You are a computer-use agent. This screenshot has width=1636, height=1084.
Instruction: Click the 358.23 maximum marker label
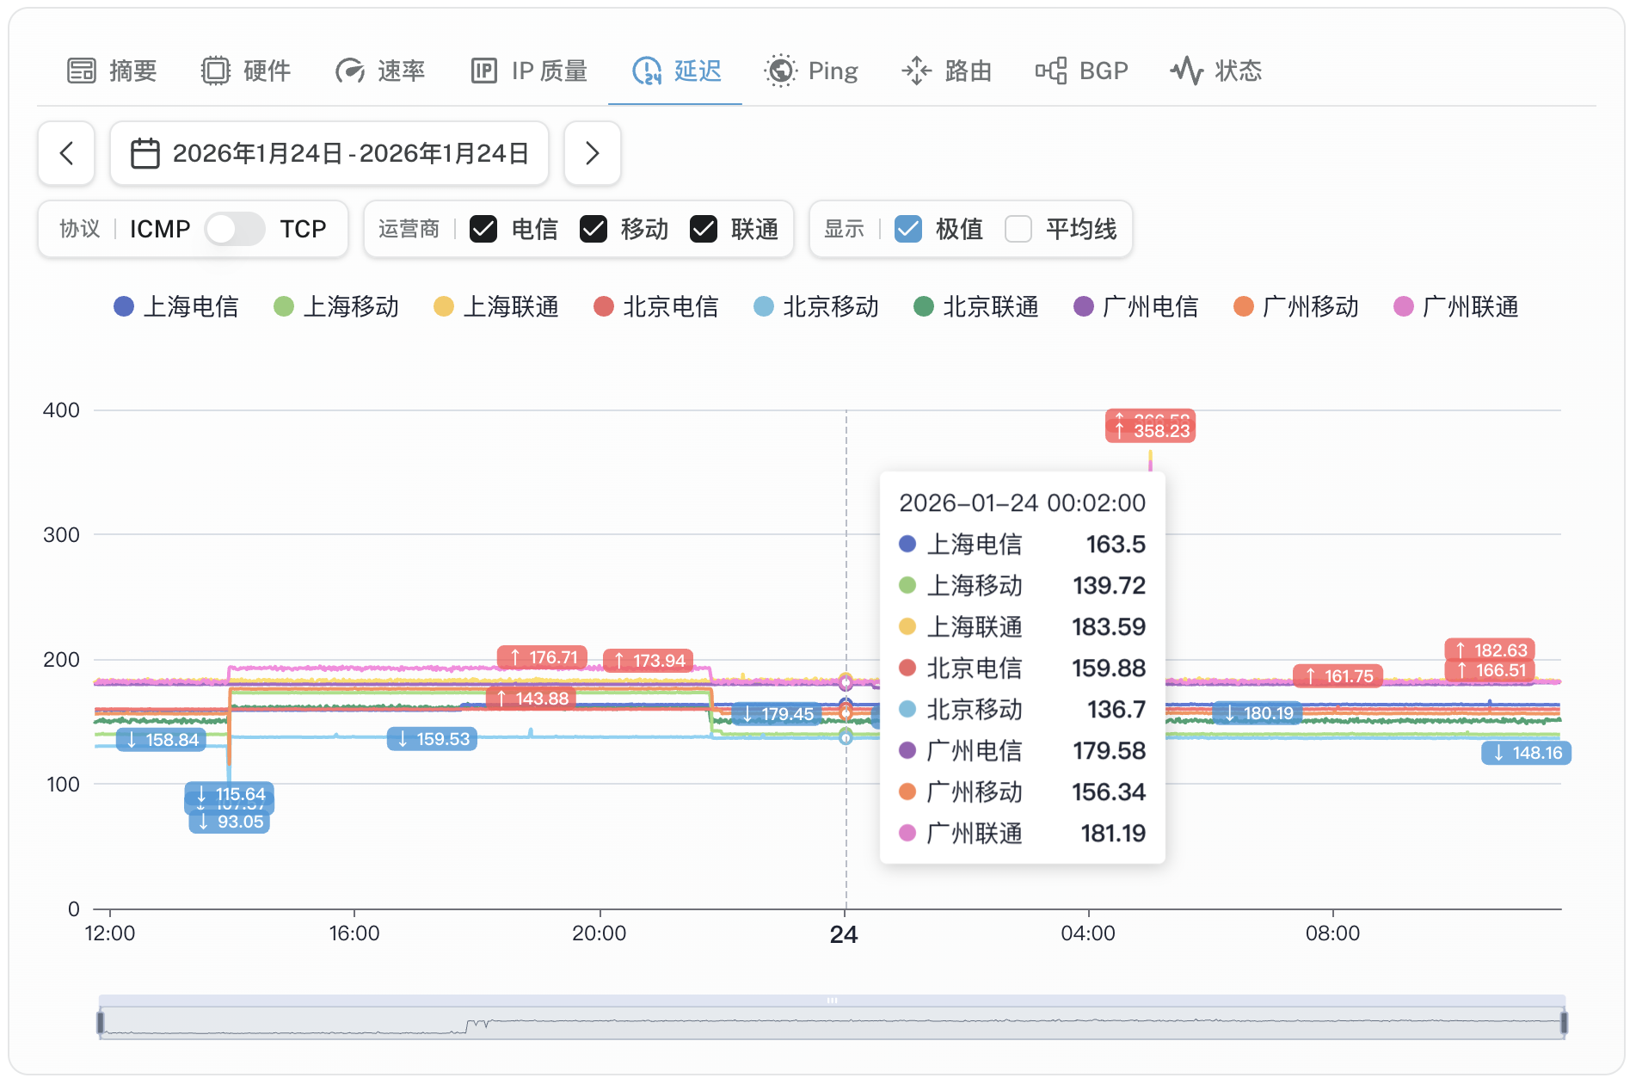click(x=1151, y=431)
